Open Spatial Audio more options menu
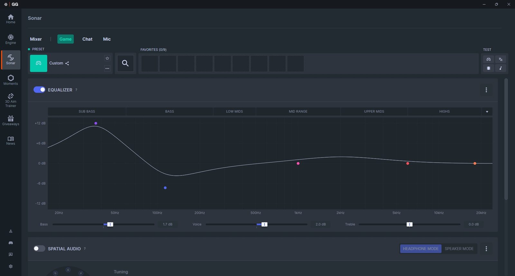Viewport: 515px width, 276px height. point(486,249)
